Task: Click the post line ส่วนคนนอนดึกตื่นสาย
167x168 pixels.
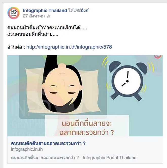Action: [x=33, y=34]
